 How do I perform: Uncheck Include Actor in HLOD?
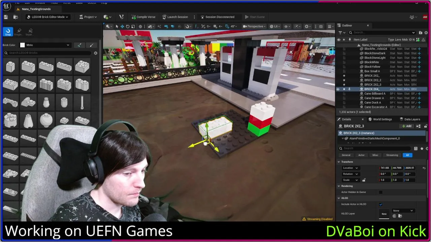click(x=380, y=204)
